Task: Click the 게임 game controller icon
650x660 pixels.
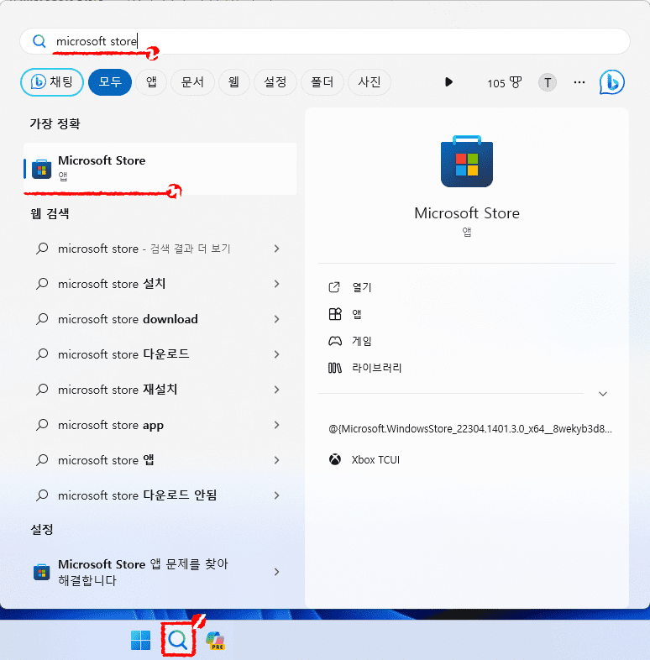Action: tap(335, 341)
